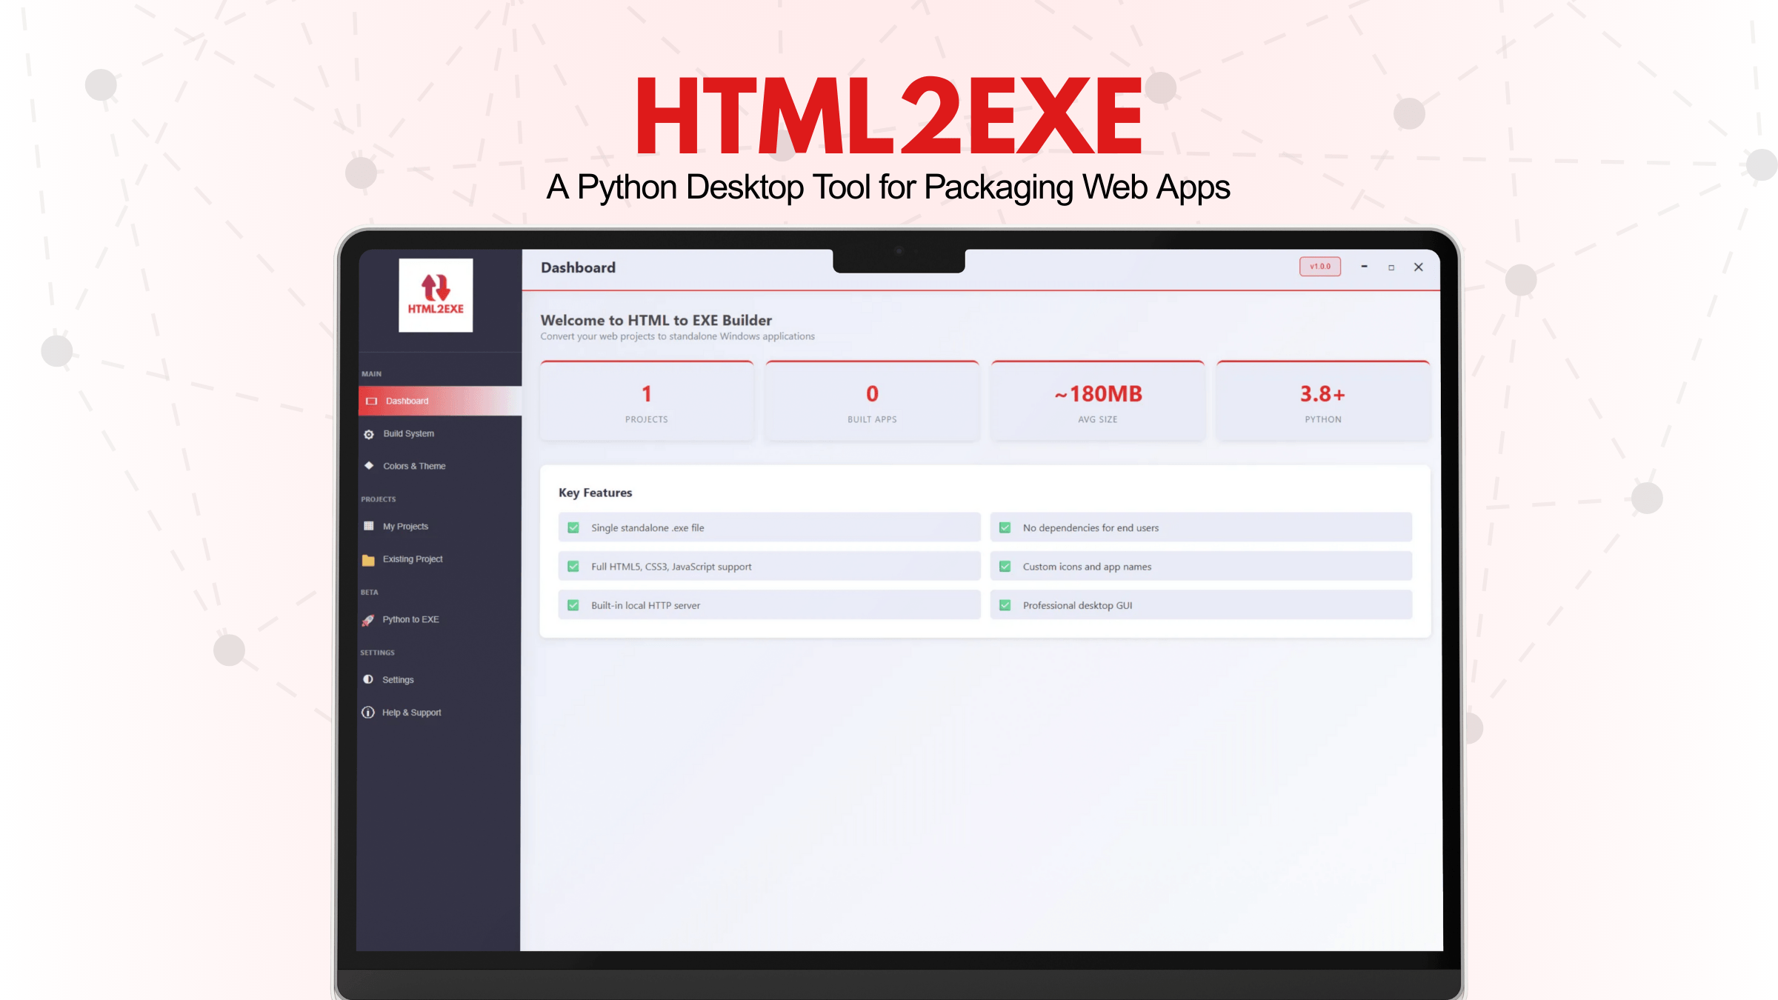Select the Dashboard icon in sidebar
Image resolution: width=1778 pixels, height=1000 pixels.
click(370, 400)
